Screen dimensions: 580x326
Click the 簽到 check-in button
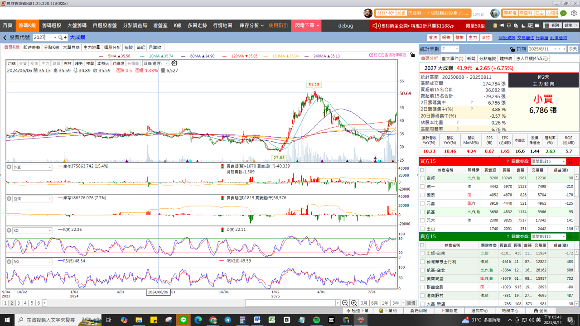point(552,25)
